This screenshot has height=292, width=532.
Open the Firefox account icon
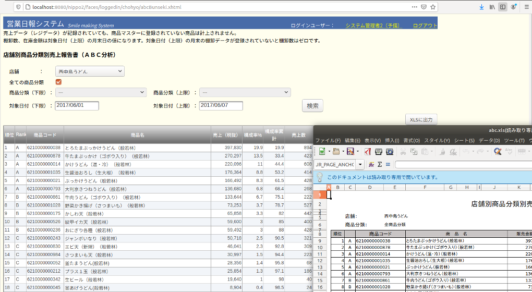pos(514,7)
